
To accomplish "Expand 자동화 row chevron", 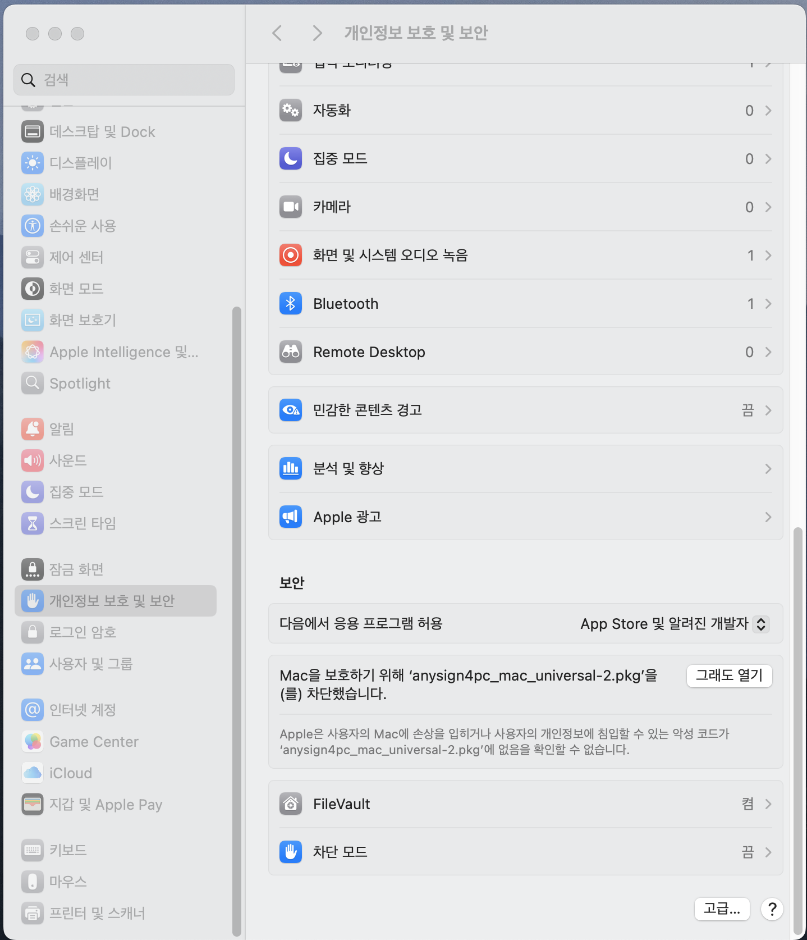I will pyautogui.click(x=768, y=111).
